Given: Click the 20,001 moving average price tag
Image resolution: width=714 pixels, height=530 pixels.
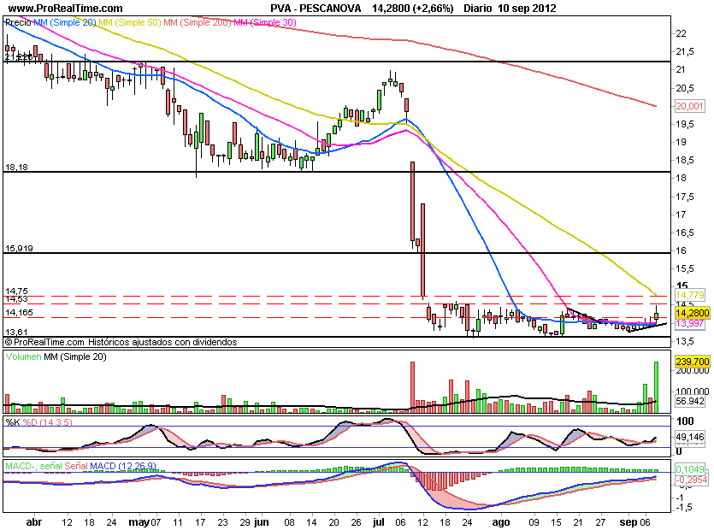Looking at the screenshot, I should point(689,106).
